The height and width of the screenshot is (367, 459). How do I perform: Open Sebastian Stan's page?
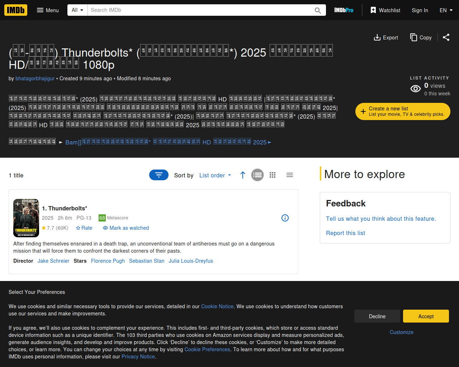pyautogui.click(x=147, y=261)
